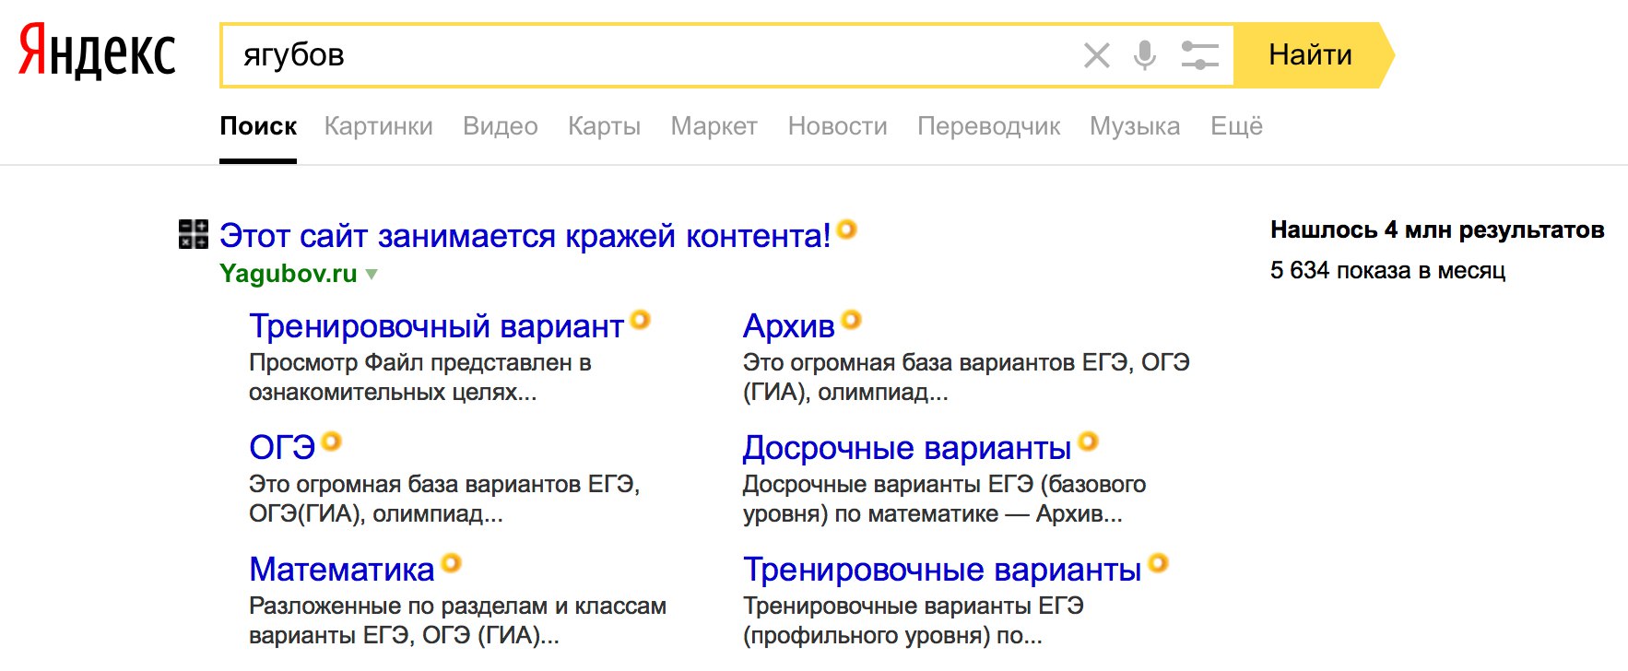This screenshot has width=1628, height=671.
Task: Click snippet 'Тренировочные варианты ЕГЭ (профильного уровня)'
Action: pos(913,620)
